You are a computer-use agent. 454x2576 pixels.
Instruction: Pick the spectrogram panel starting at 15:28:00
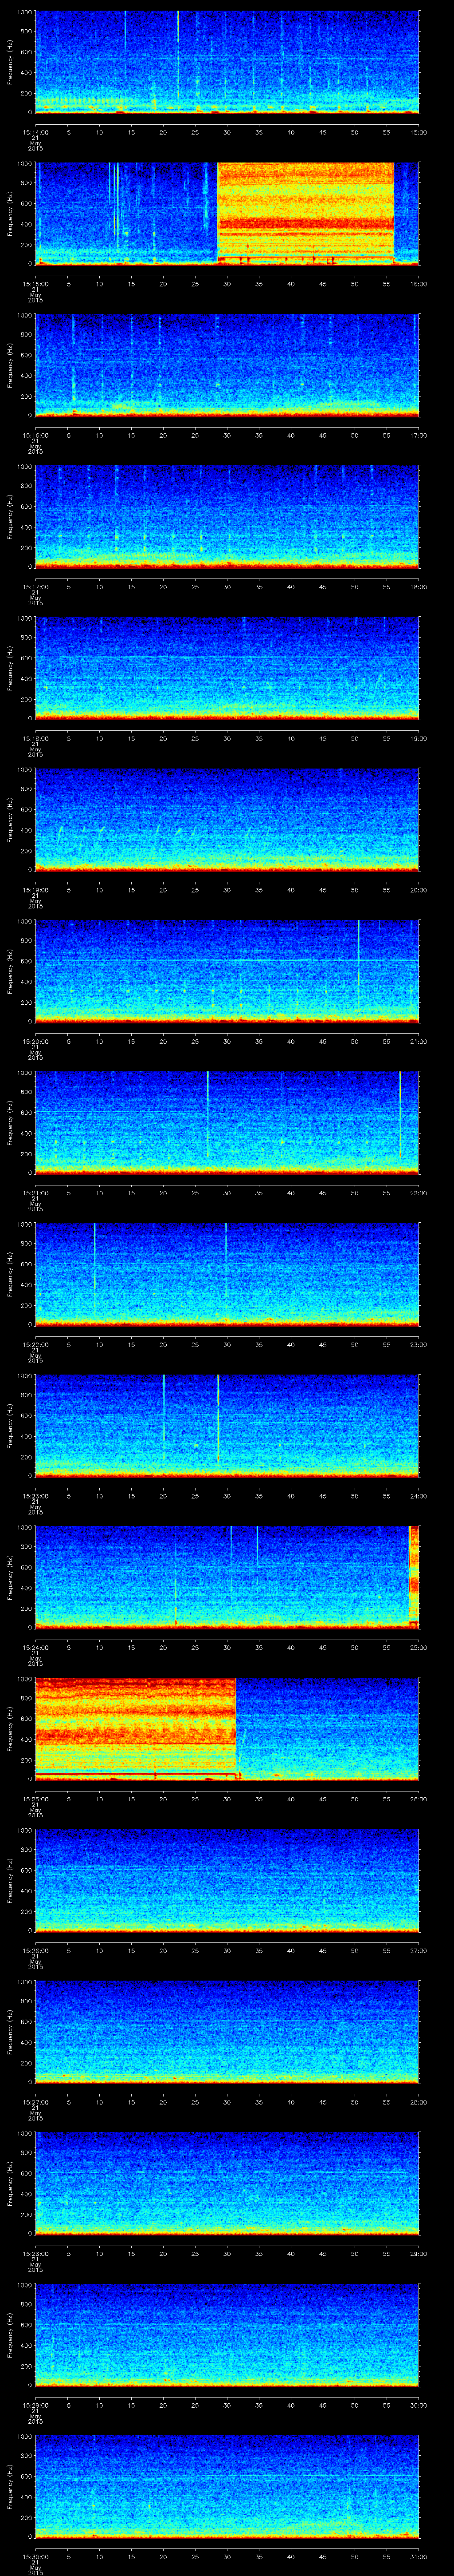point(227,2184)
